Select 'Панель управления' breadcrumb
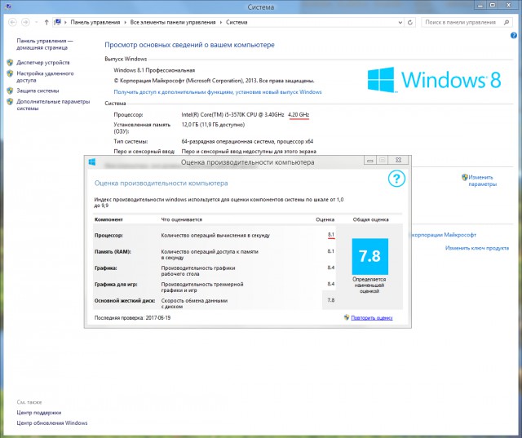This screenshot has width=522, height=438. [x=95, y=22]
